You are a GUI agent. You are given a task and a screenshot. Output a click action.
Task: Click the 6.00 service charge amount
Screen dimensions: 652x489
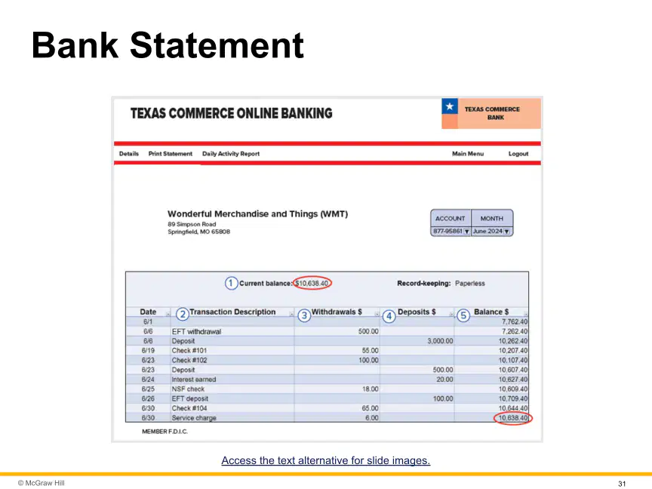point(372,417)
